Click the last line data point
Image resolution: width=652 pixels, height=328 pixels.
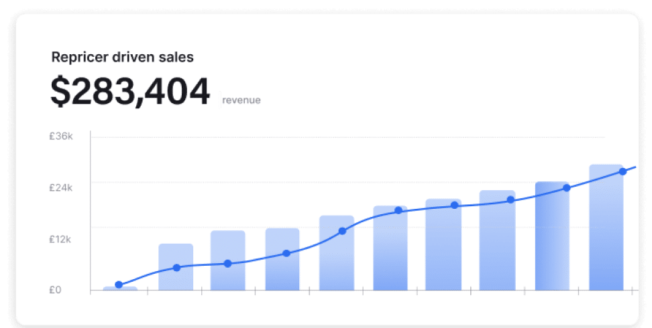622,171
